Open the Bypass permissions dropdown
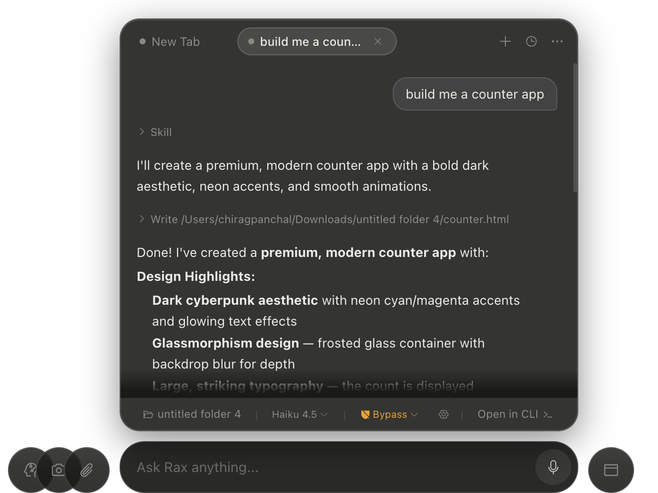Screen dimensions: 658x493 (389, 414)
